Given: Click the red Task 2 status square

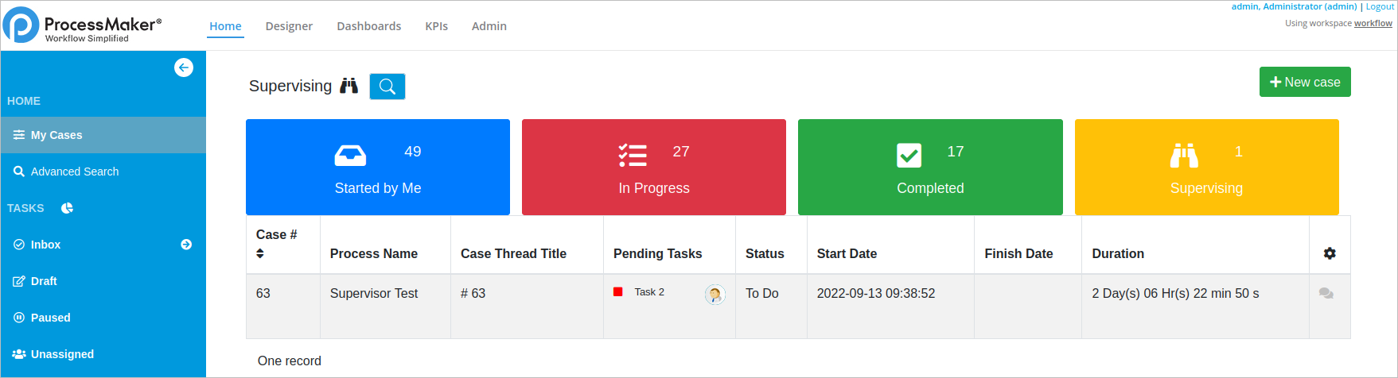Looking at the screenshot, I should coord(618,292).
